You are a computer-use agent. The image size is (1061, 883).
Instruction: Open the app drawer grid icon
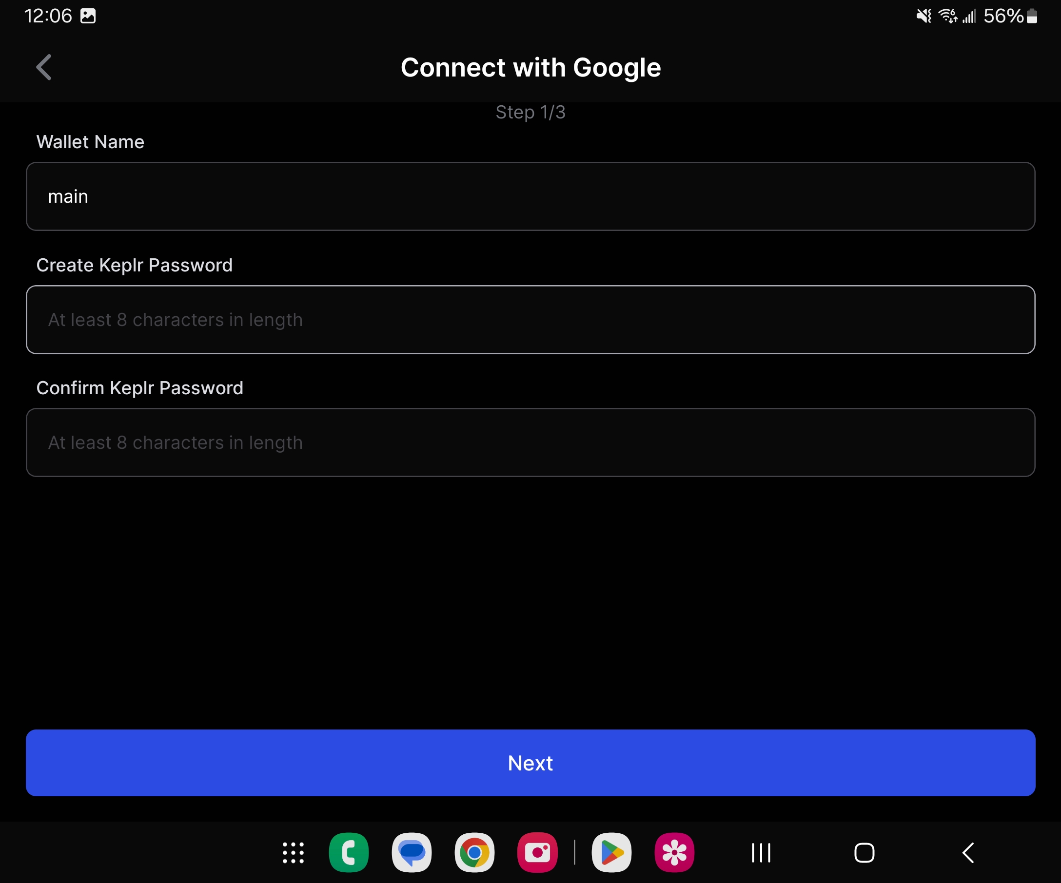pyautogui.click(x=293, y=853)
